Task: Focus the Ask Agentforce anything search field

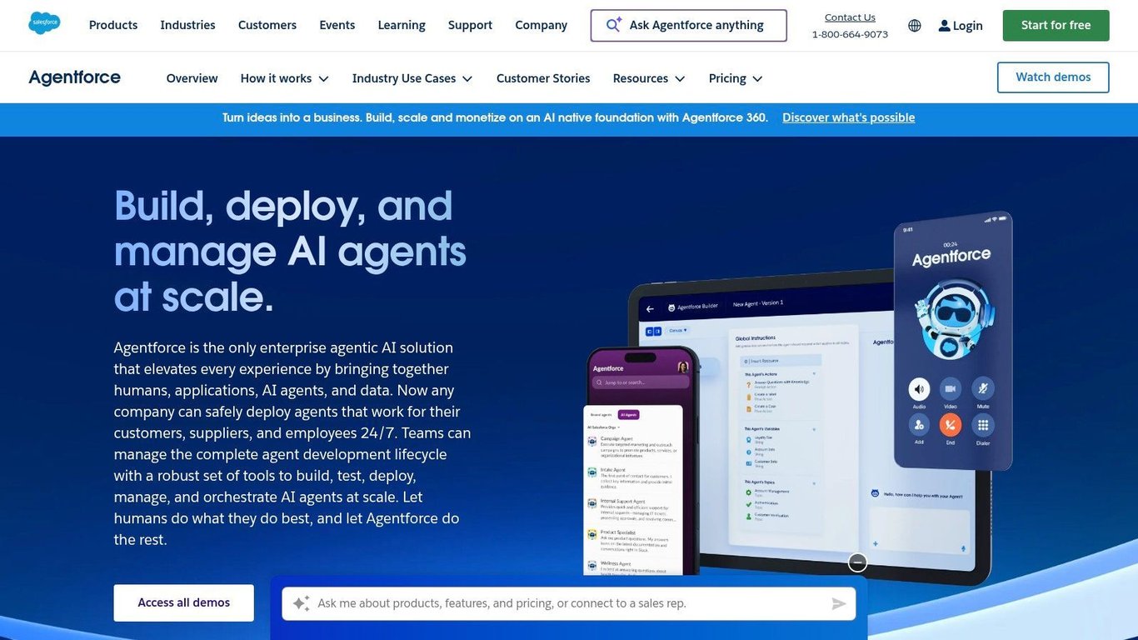Action: [x=688, y=25]
